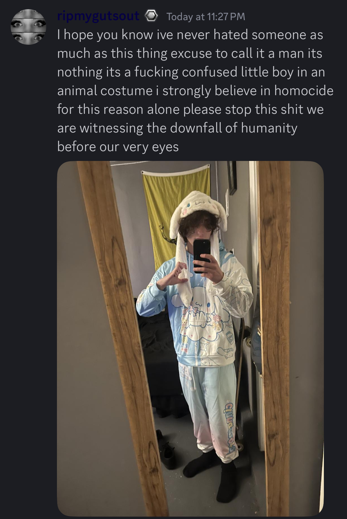Click the timestamp Today at 11:27 PM
Screen dimensions: 347x519
(206, 17)
